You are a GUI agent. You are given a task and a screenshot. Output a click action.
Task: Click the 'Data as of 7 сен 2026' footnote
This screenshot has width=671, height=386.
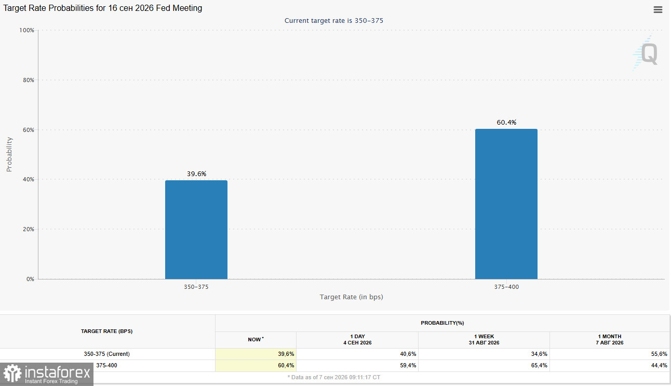(334, 377)
